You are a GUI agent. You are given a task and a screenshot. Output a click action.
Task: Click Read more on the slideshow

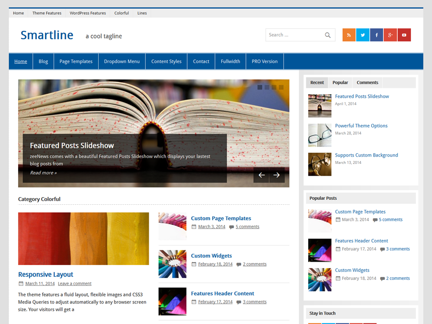click(x=43, y=173)
